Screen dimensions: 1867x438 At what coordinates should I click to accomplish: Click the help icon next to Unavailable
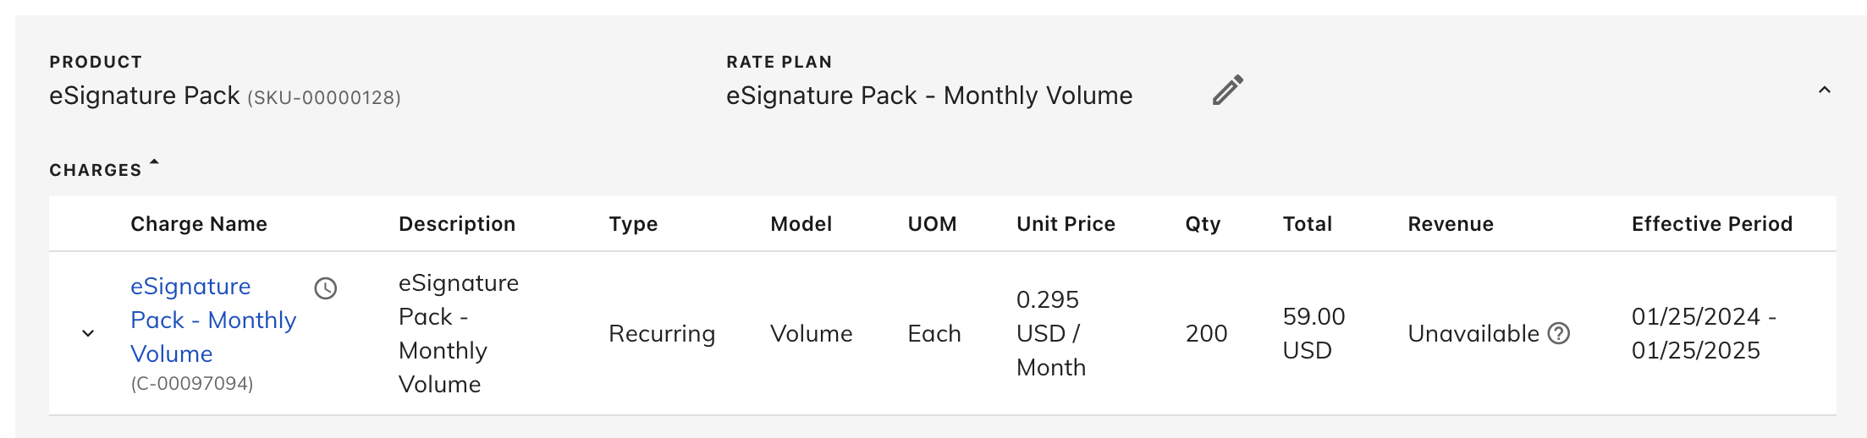coord(1559,333)
